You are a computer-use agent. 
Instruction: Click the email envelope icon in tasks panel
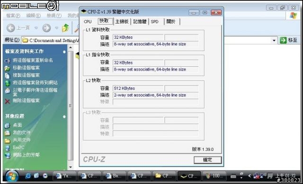click(8, 91)
